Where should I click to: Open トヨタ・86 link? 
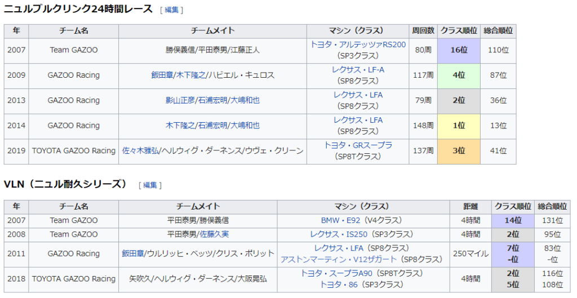(x=338, y=284)
